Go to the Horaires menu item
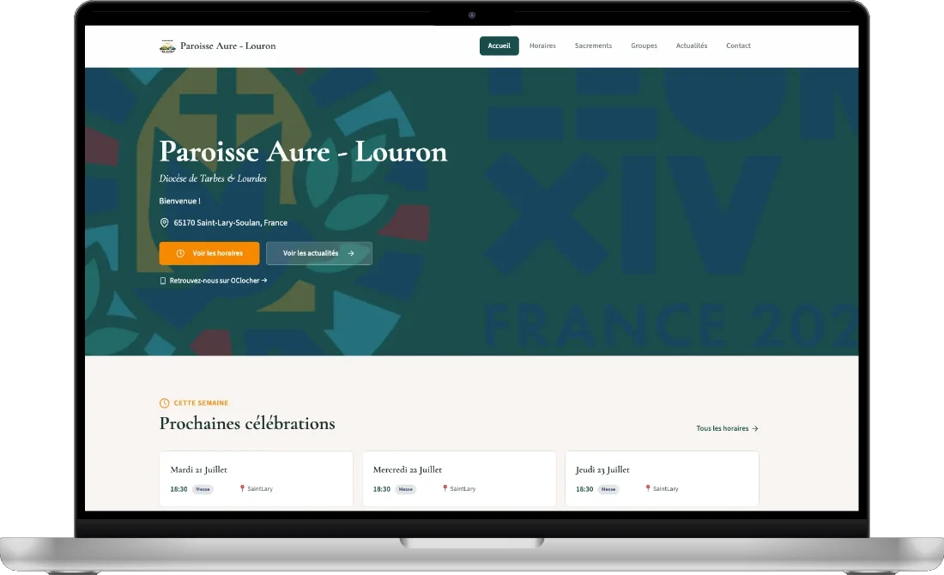This screenshot has height=575, width=944. (x=542, y=45)
